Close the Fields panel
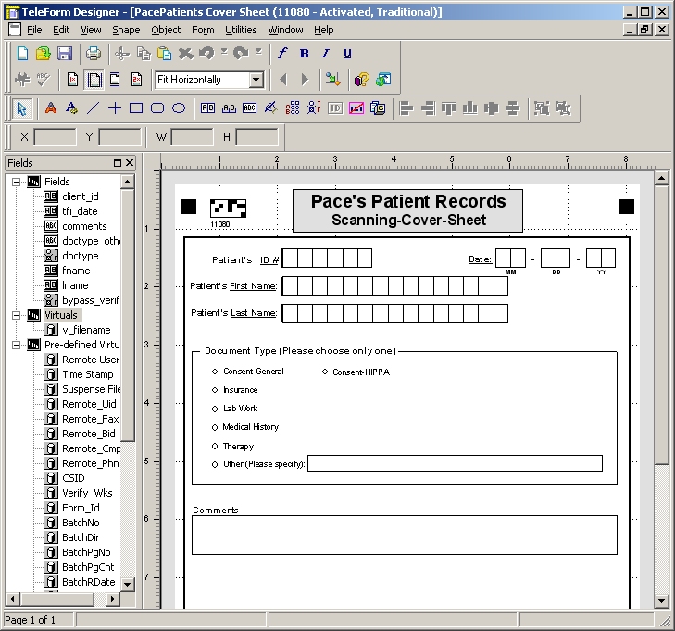Image resolution: width=675 pixels, height=631 pixels. 130,163
